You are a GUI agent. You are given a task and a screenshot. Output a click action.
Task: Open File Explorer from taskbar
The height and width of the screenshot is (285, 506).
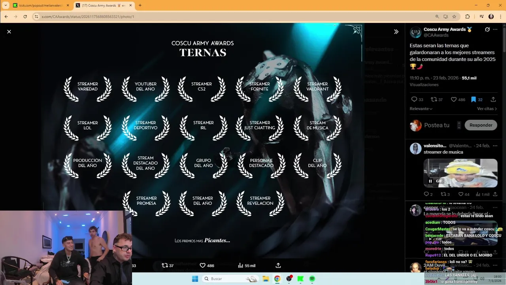click(x=266, y=279)
